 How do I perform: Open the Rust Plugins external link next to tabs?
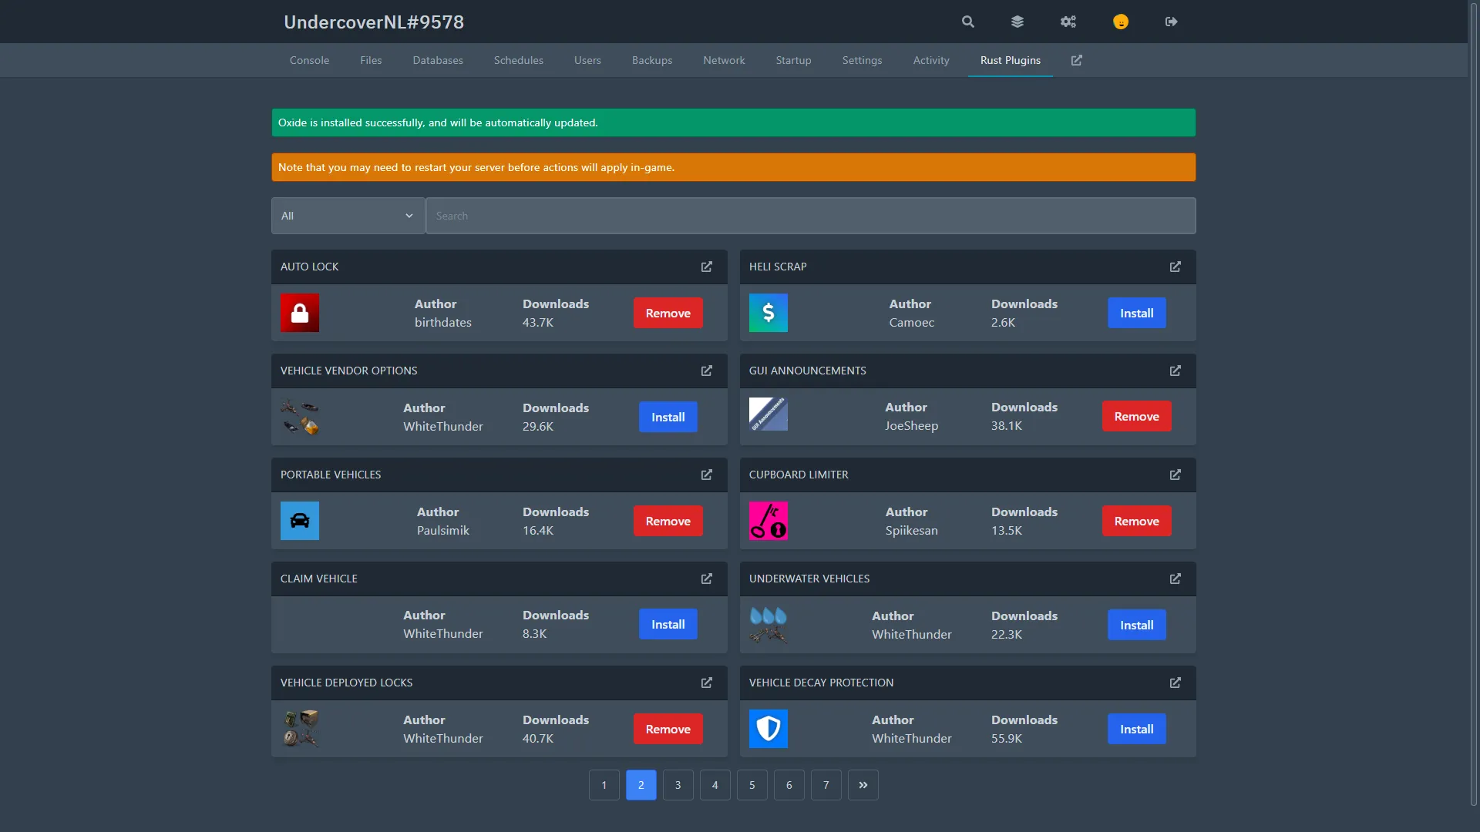(1076, 60)
